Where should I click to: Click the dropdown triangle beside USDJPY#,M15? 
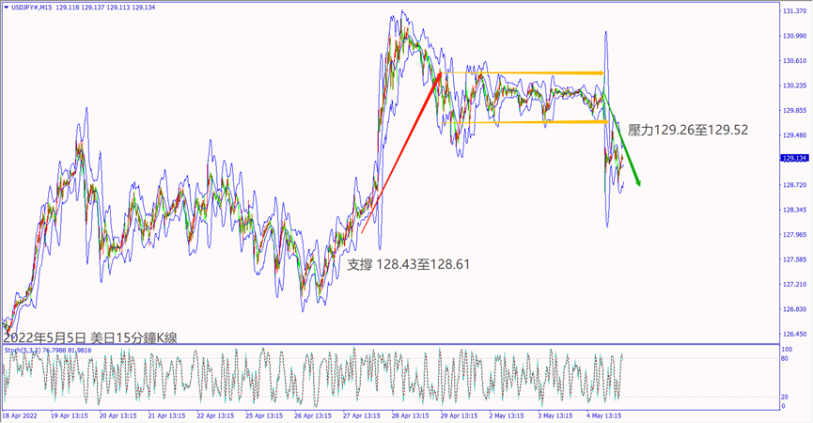click(6, 8)
